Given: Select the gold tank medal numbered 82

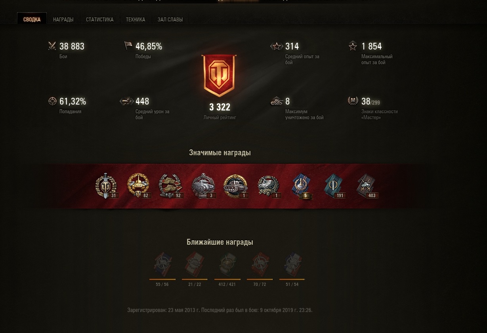Looking at the screenshot, I should click(138, 185).
